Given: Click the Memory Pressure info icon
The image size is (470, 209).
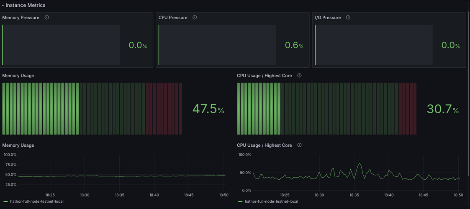Looking at the screenshot, I should click(x=46, y=18).
